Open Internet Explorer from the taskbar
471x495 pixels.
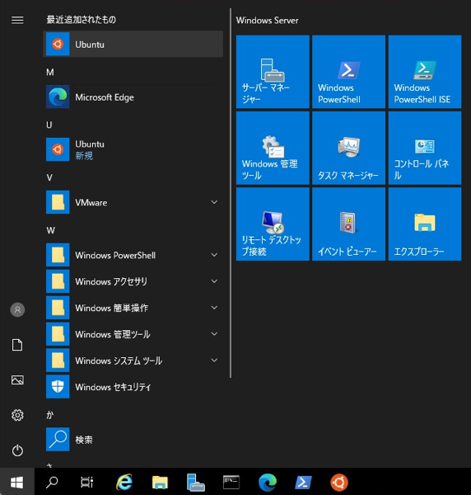[x=124, y=482]
